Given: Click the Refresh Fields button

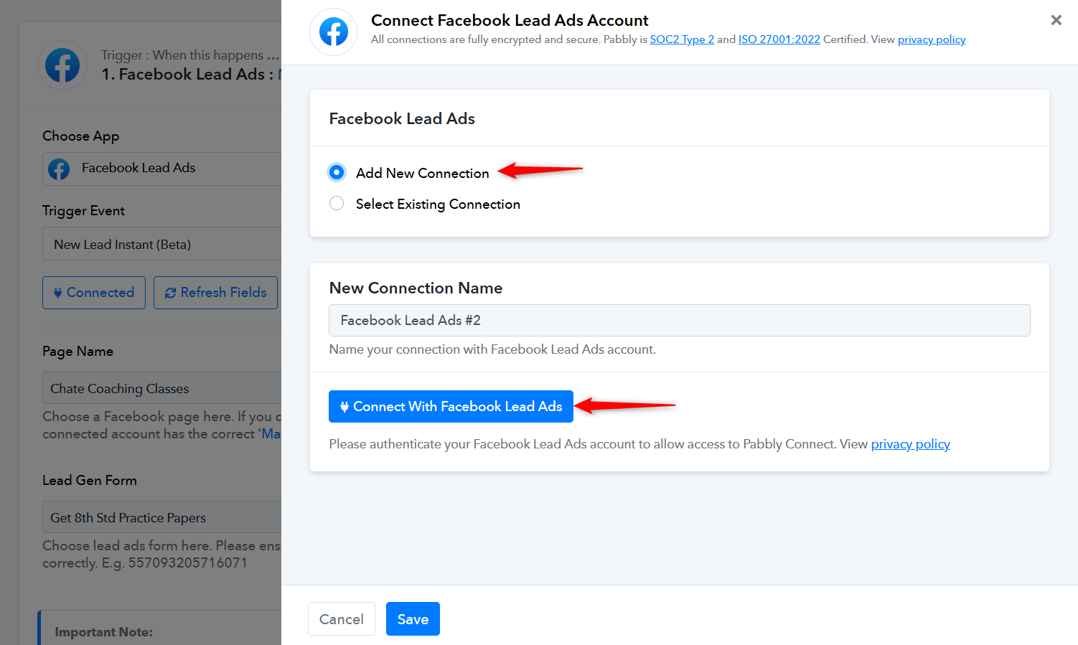Looking at the screenshot, I should pos(215,293).
